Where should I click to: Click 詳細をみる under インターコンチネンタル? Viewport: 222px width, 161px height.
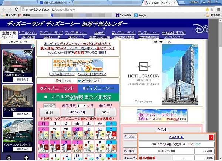tap(23, 149)
